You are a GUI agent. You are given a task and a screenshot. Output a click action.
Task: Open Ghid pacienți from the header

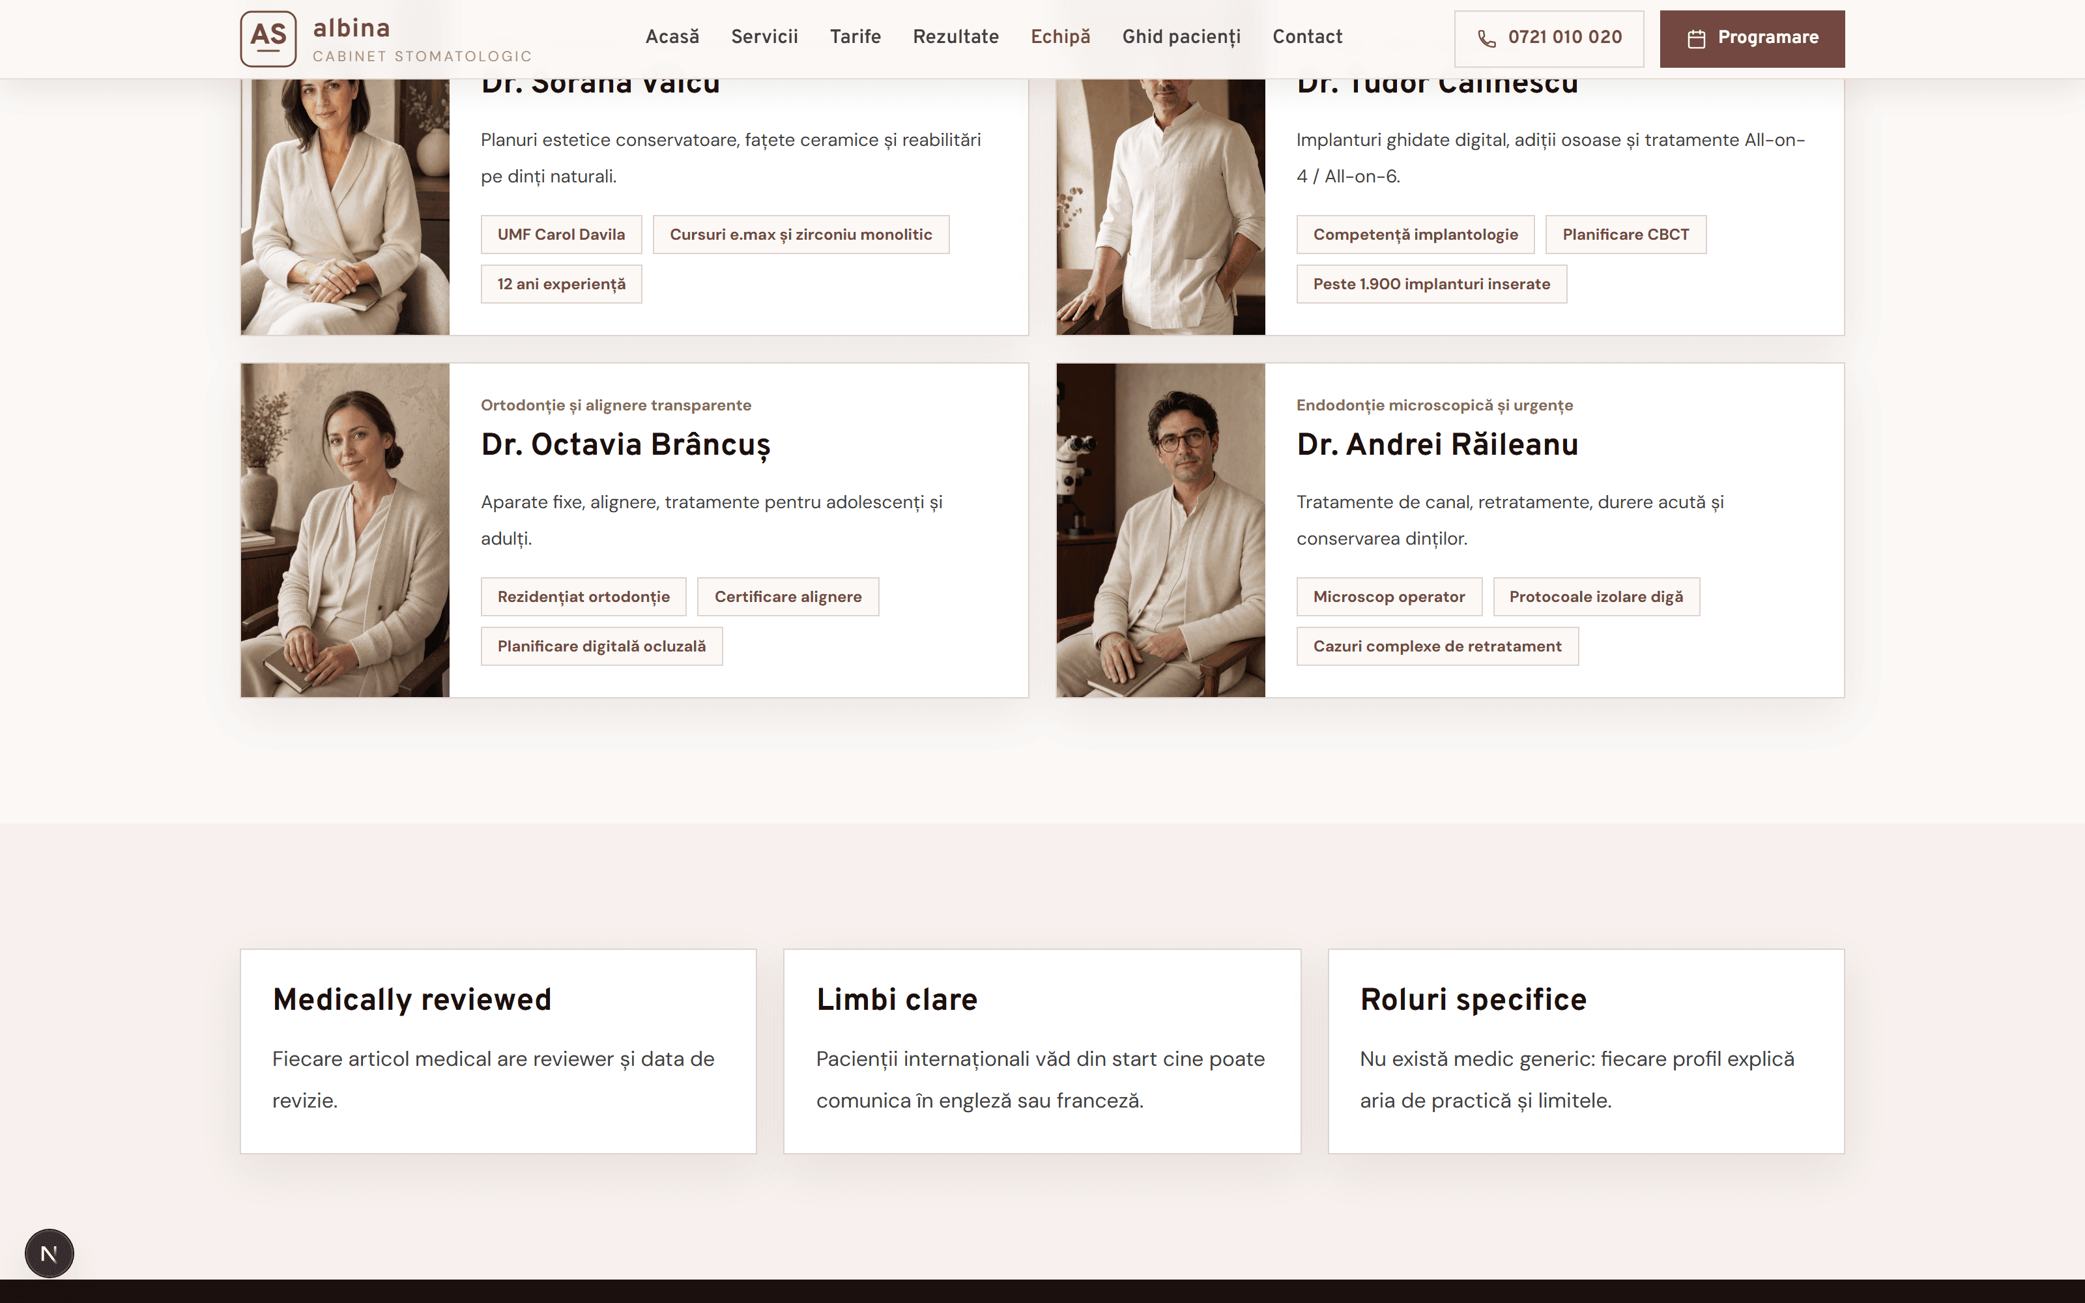coord(1181,37)
